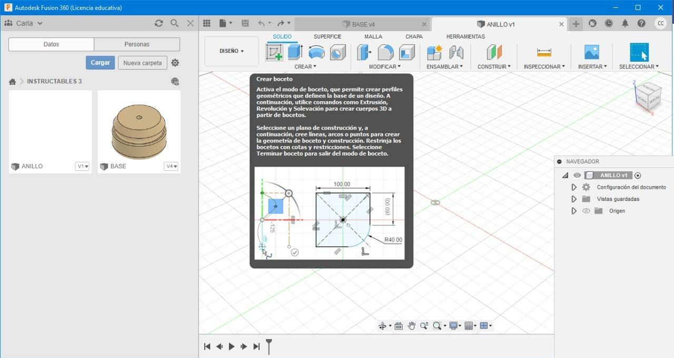Image resolution: width=674 pixels, height=358 pixels.
Task: Switch to the Personas tab
Action: tap(137, 44)
